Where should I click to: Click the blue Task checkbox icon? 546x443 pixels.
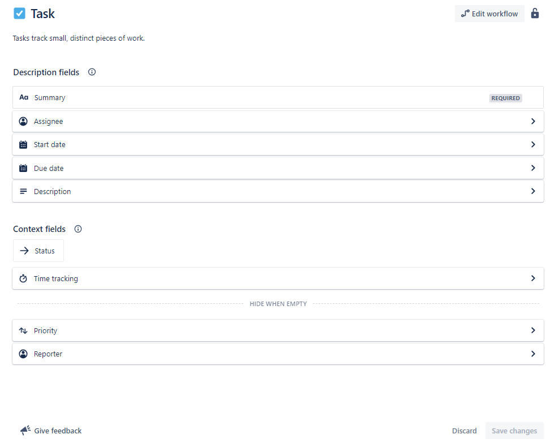[x=20, y=14]
